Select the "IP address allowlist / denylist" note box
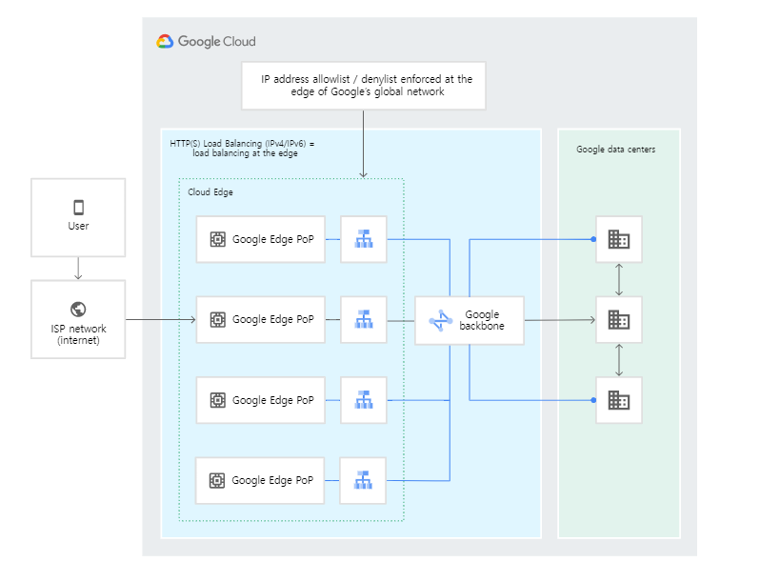The height and width of the screenshot is (562, 760). pos(364,86)
